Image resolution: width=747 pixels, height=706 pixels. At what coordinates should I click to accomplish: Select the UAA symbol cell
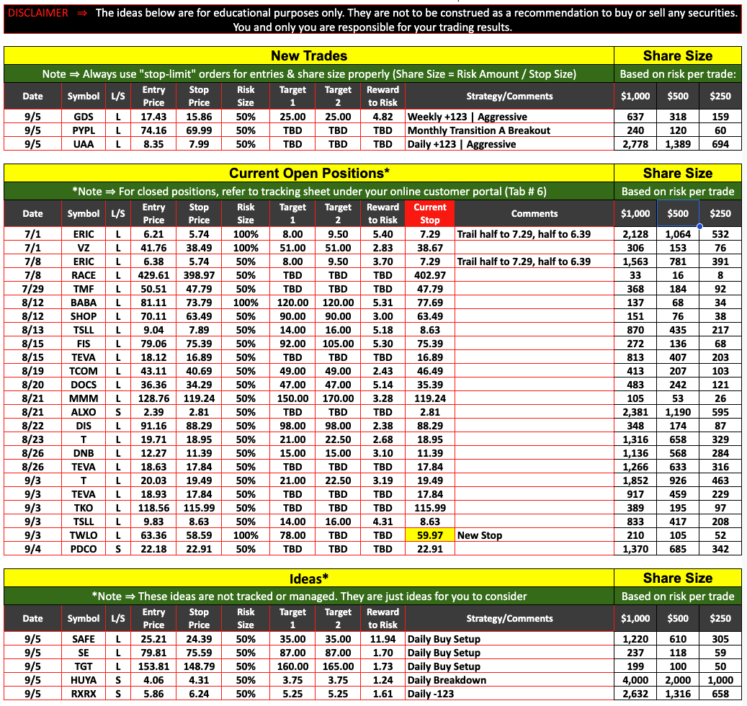pos(84,144)
